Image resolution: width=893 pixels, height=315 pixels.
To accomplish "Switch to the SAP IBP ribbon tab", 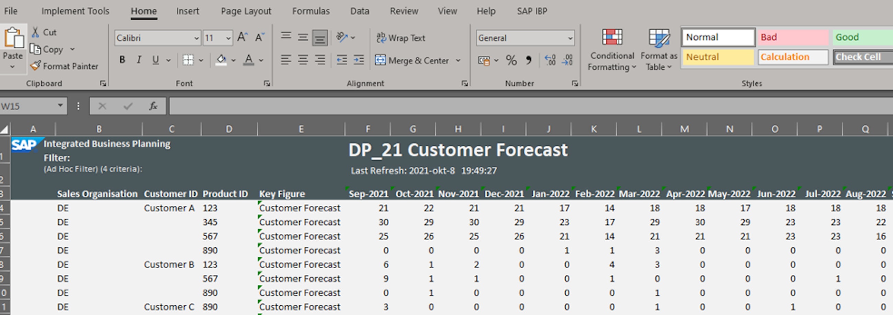I will [x=532, y=11].
